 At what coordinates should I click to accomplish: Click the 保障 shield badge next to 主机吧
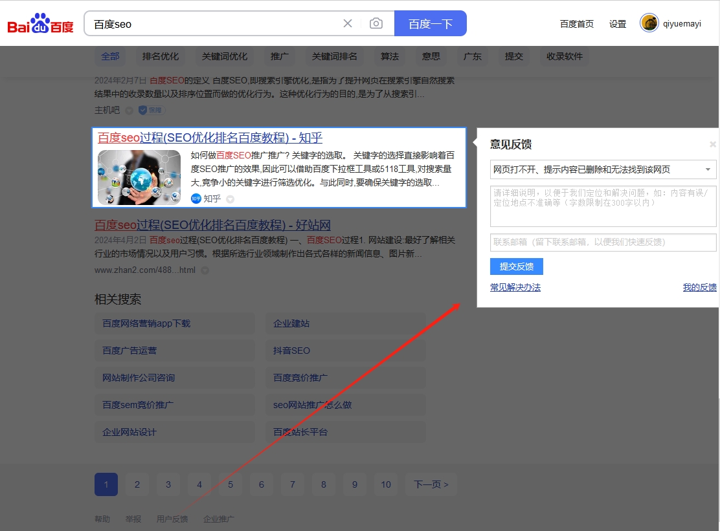pyautogui.click(x=152, y=110)
